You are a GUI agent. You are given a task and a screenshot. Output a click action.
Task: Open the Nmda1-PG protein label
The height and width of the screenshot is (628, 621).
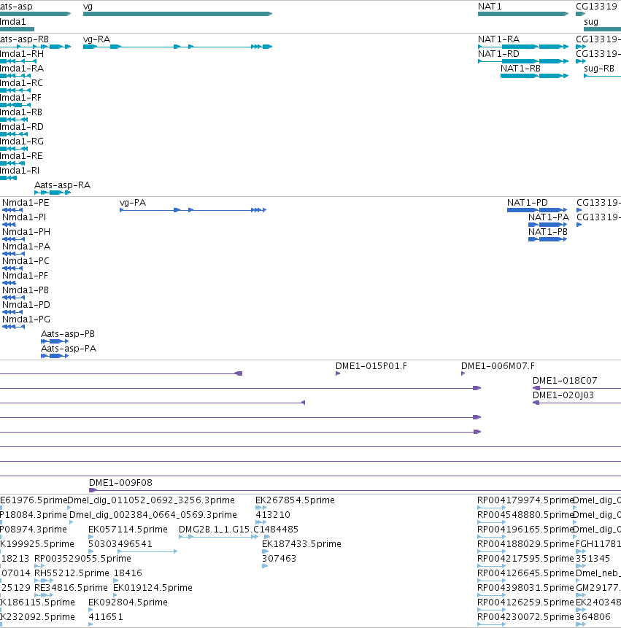coord(26,319)
